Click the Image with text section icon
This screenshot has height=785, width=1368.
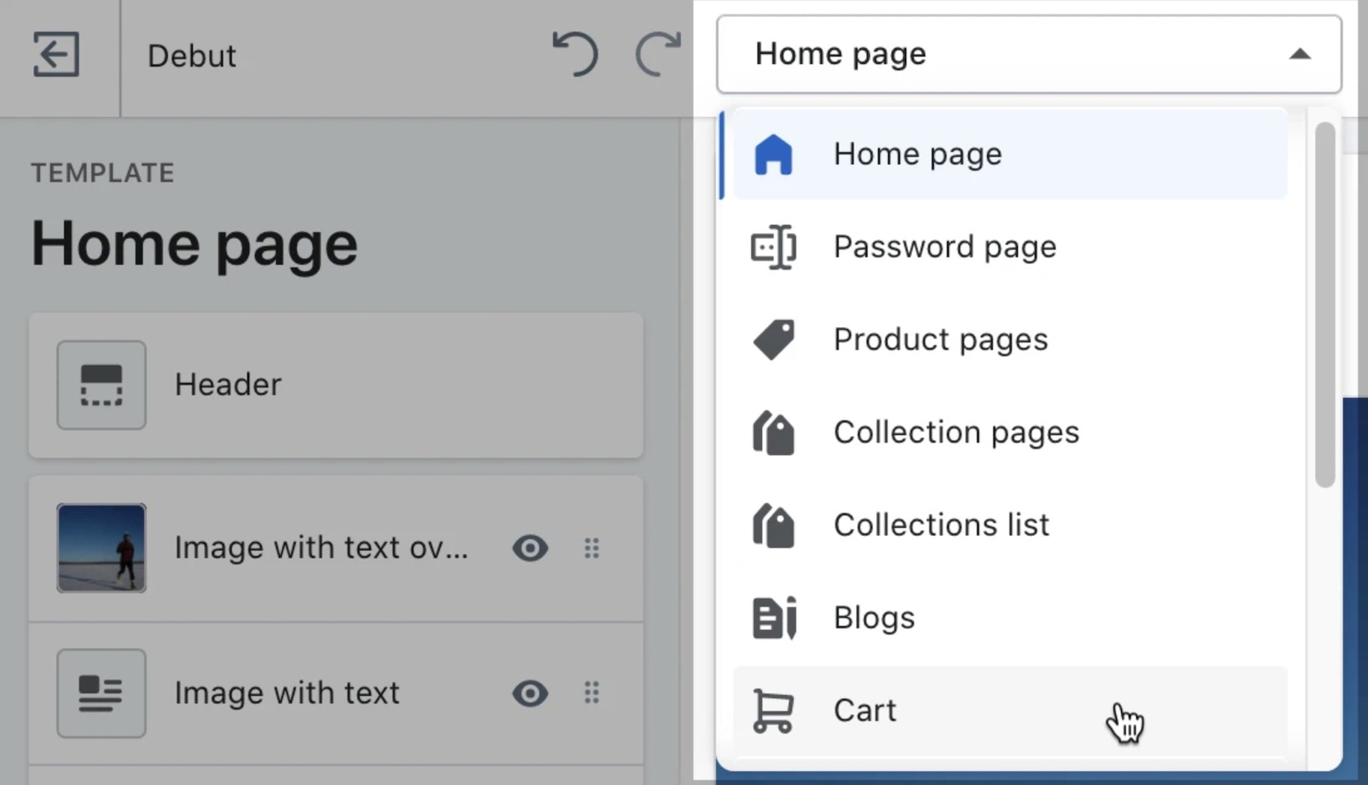(x=101, y=693)
